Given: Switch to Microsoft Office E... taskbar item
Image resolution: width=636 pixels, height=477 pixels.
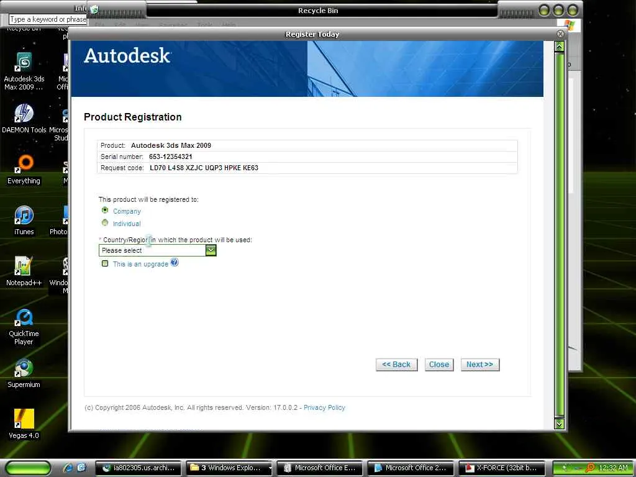Looking at the screenshot, I should (320, 468).
